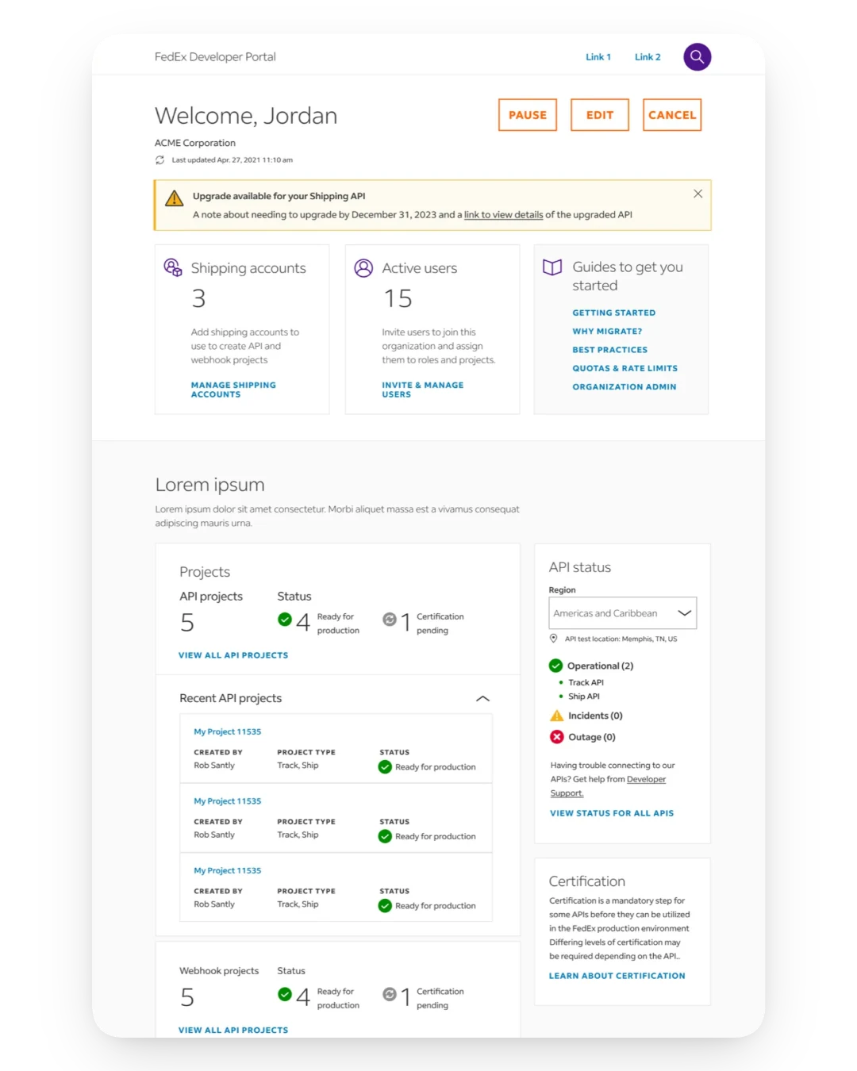Viewport: 857px width, 1071px height.
Task: Collapse the Recent API projects section
Action: [482, 698]
